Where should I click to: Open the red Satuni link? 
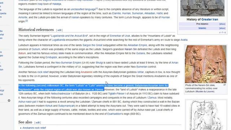(x=22, y=53)
